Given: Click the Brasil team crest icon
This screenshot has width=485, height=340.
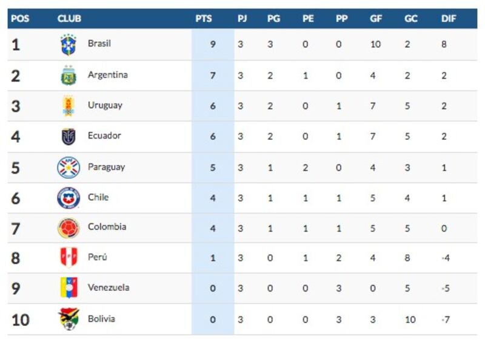Looking at the screenshot, I should tap(69, 45).
